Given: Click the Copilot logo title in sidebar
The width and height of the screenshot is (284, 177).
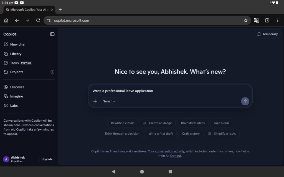Looking at the screenshot, I should click(10, 34).
